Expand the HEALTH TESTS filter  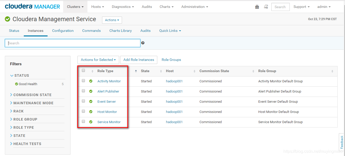tap(26, 144)
